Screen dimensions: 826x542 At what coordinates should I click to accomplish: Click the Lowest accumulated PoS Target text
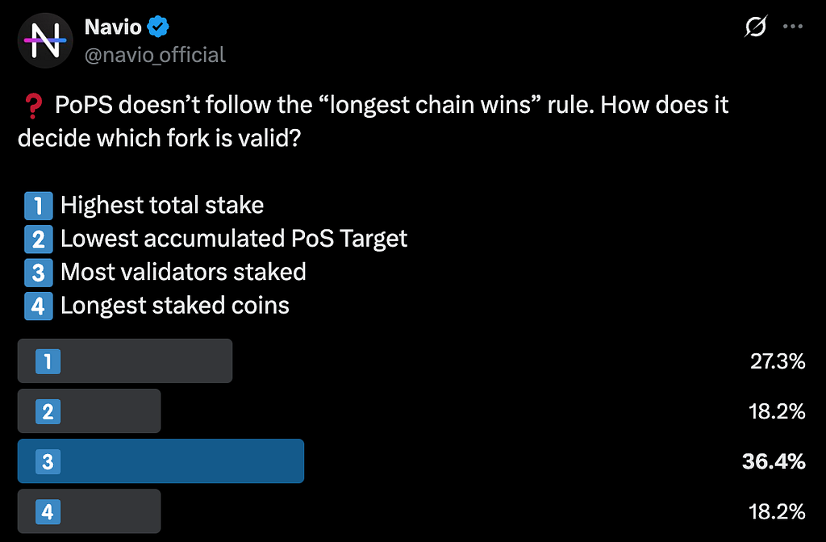tap(234, 239)
